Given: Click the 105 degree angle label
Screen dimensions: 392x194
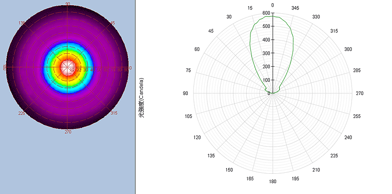Looking at the screenshot, I should point(189,116).
